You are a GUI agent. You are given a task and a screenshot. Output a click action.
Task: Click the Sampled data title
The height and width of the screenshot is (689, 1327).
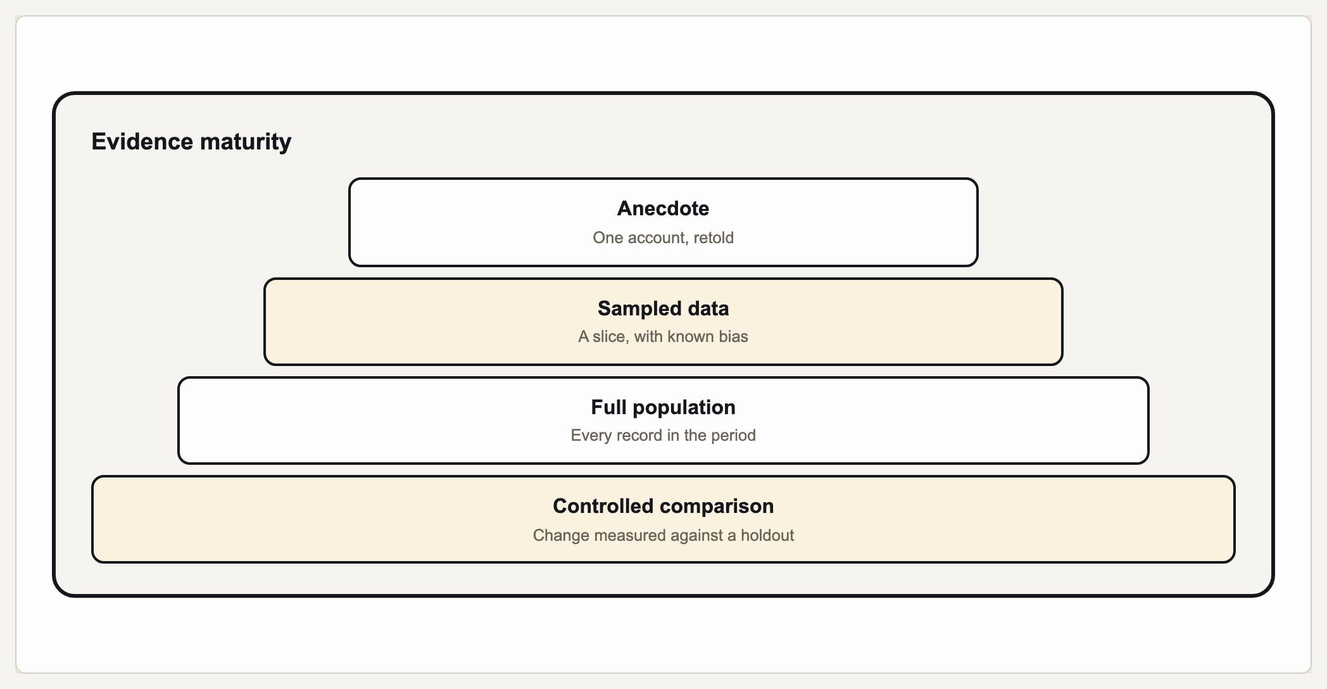663,308
